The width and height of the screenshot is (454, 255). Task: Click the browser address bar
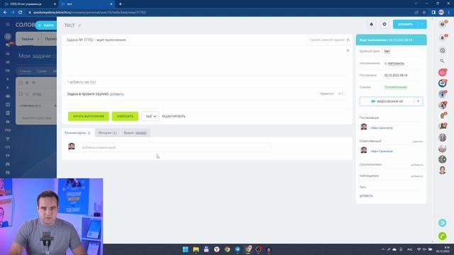click(x=220, y=13)
